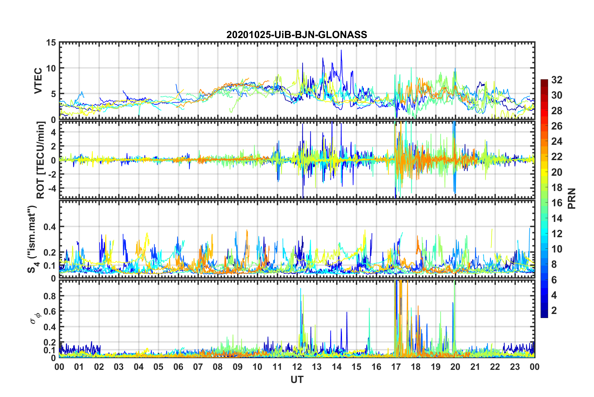Screen dimensions: 594x397
Task: Click VTEC axis tick label 5
Action: (54, 94)
